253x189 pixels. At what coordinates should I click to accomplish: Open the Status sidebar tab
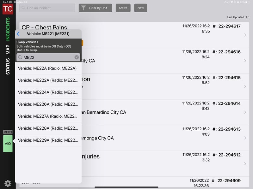click(x=8, y=66)
